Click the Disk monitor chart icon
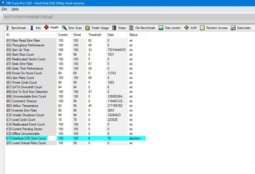Viewport: 255px width, 174px height. point(161,28)
